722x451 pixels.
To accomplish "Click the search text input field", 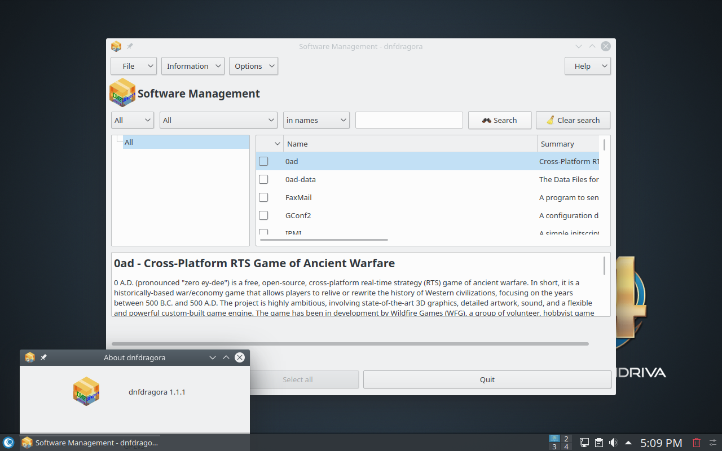I will coord(409,120).
